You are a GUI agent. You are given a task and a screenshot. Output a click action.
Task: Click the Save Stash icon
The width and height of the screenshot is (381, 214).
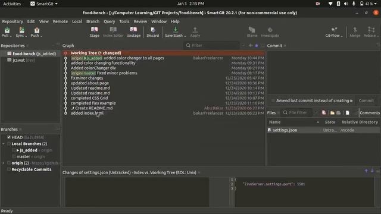175,30
